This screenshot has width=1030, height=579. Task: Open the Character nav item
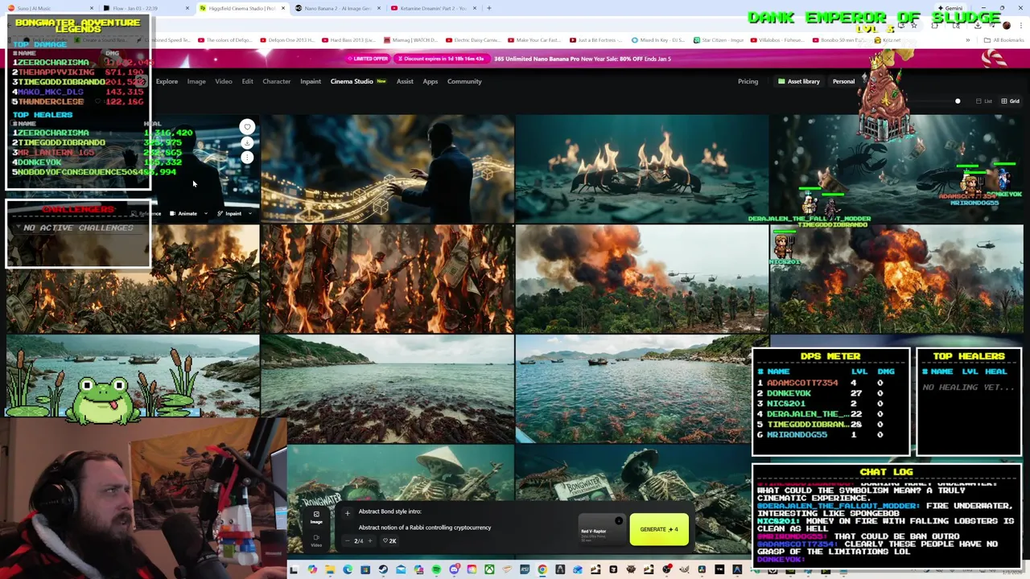click(276, 81)
